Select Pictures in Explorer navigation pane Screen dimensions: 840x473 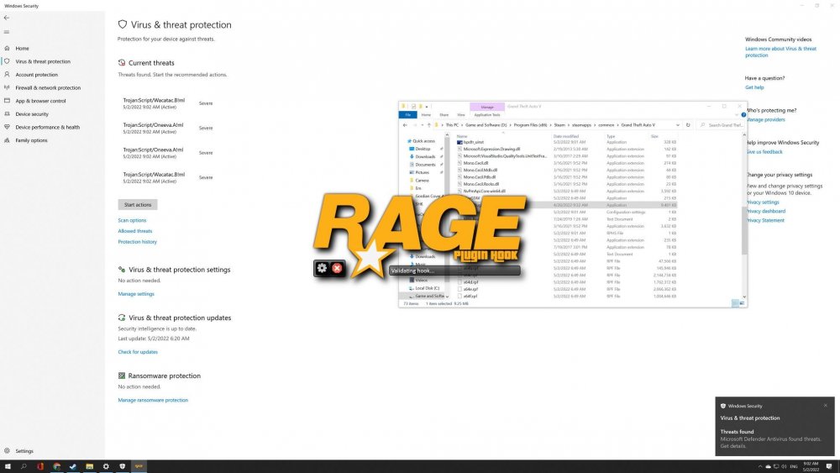click(423, 172)
